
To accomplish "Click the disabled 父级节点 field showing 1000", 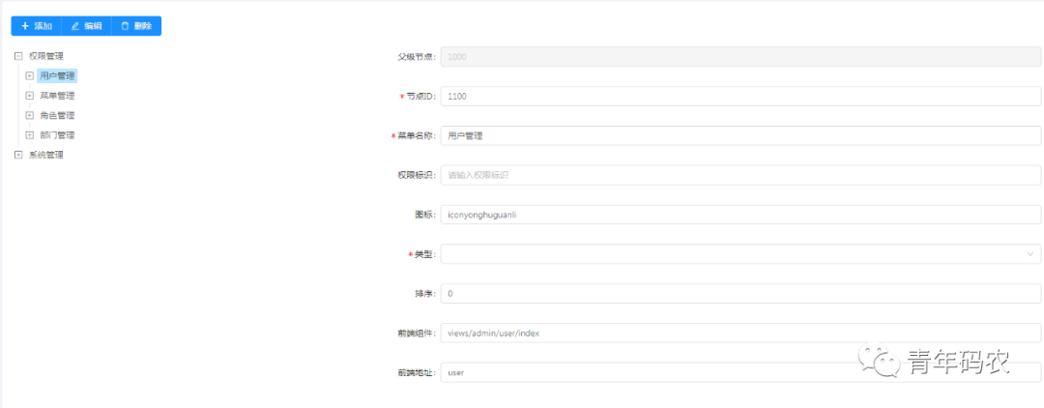I will [740, 57].
